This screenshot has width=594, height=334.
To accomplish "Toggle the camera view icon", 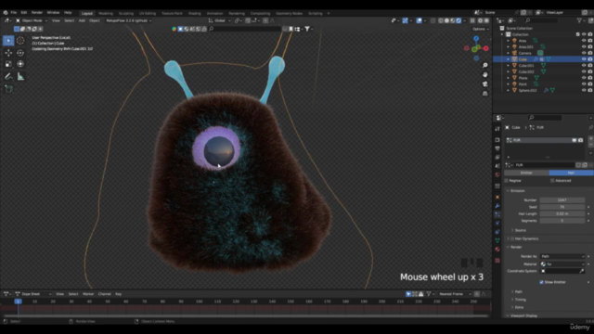I will 484,84.
